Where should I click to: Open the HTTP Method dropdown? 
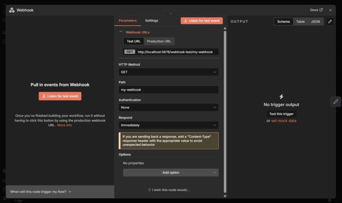[168, 72]
